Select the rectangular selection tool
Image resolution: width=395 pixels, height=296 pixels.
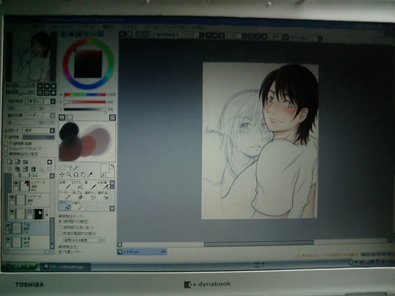(62, 168)
